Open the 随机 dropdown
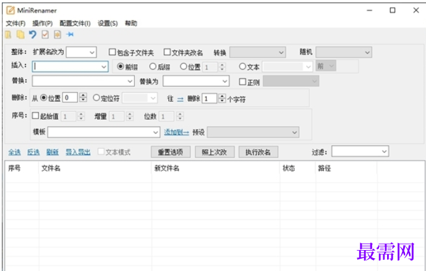The width and height of the screenshot is (426, 271). coord(344,52)
